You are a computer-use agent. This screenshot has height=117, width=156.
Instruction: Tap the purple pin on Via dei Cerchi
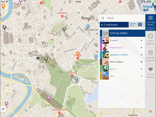[x=48, y=99]
